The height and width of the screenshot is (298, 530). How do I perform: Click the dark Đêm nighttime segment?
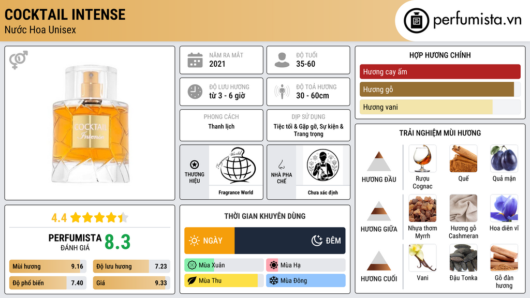tap(290, 241)
